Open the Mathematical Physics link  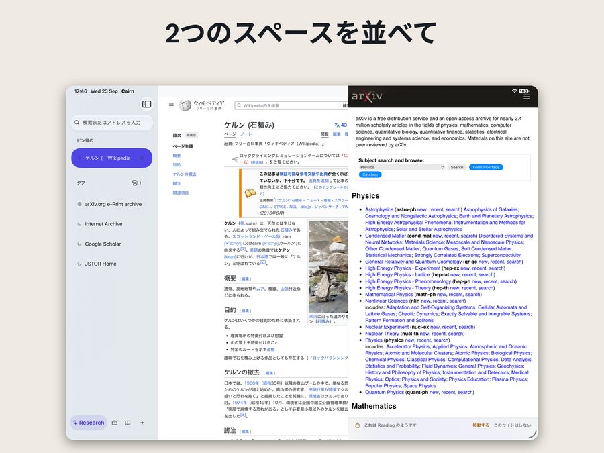click(389, 295)
